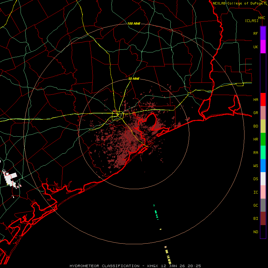Click the RF purple legend swatch
The height and width of the screenshot is (268, 268).
[x=263, y=33]
